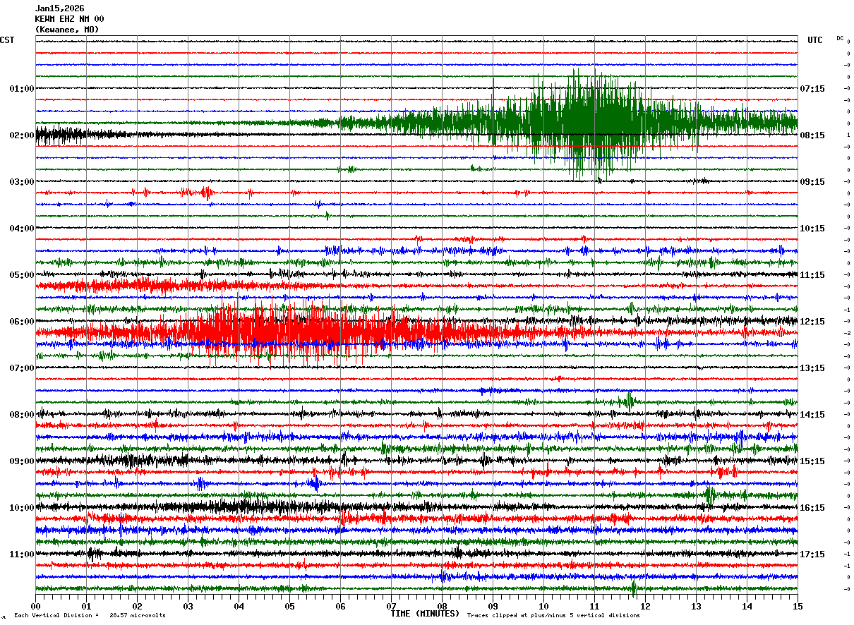Viewport: 854px width, 625px height.
Task: Click the 16:15 UTC time label
Action: (812, 508)
